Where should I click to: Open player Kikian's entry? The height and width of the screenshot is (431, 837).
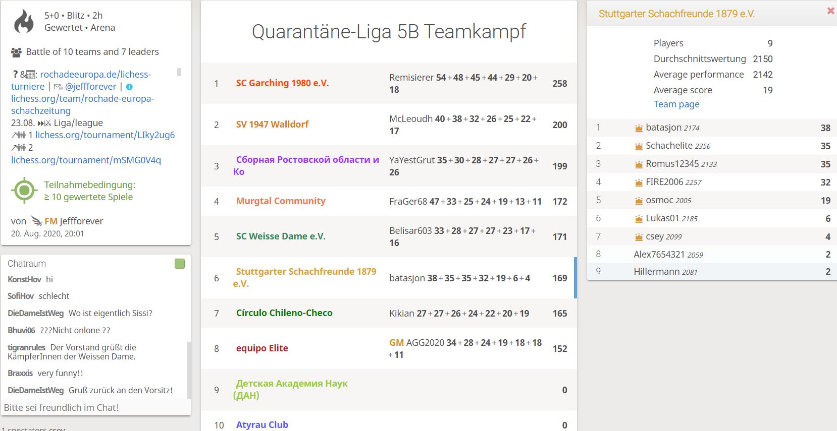(402, 314)
